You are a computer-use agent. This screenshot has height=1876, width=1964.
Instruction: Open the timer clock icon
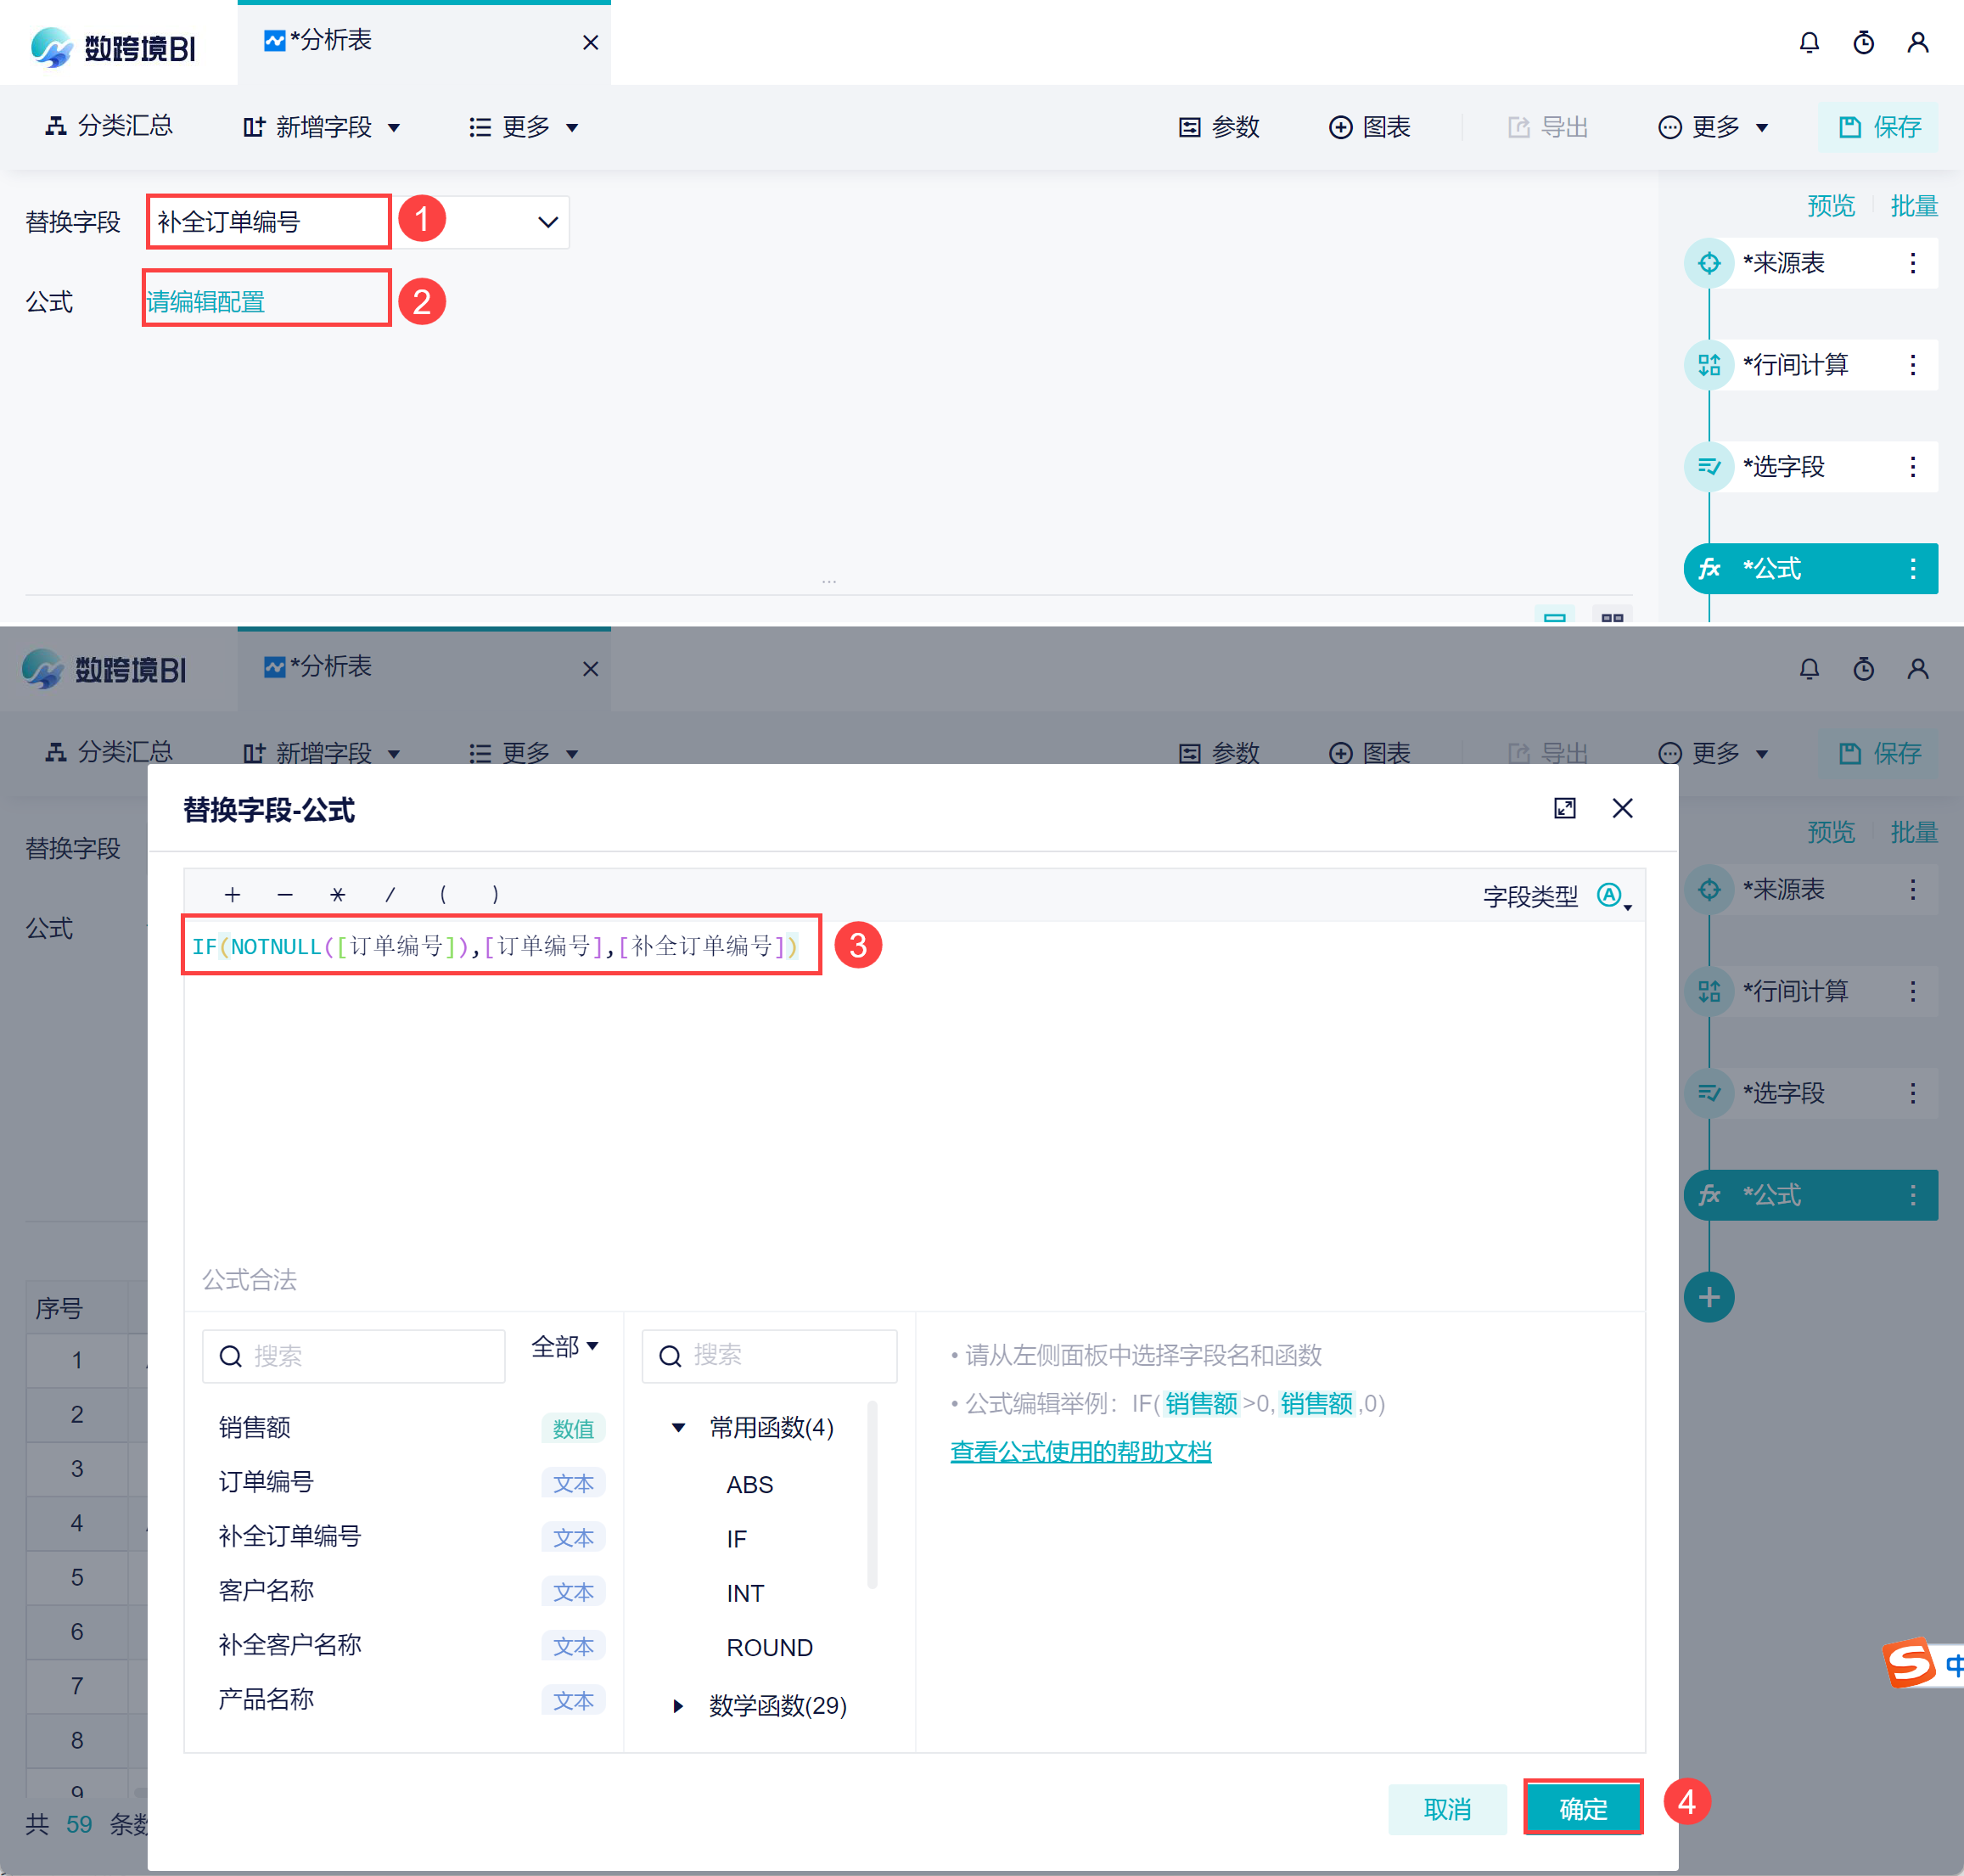pyautogui.click(x=1863, y=43)
